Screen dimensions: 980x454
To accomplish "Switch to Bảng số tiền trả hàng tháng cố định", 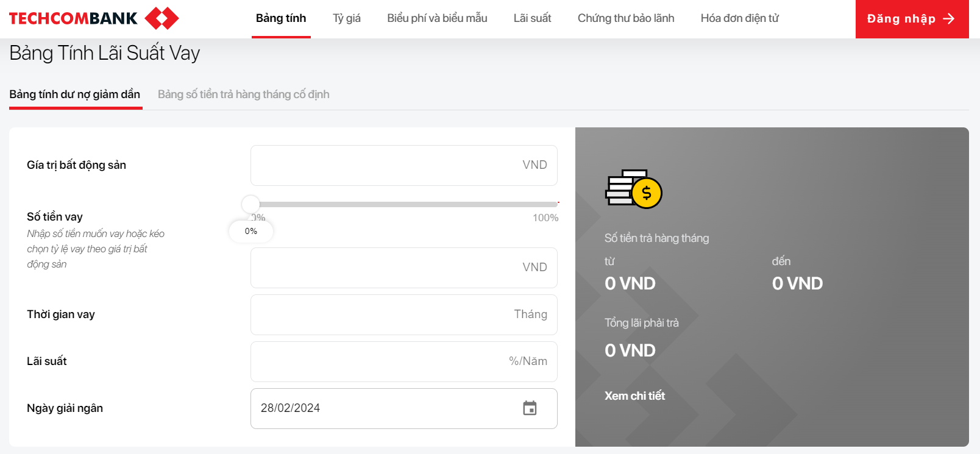I will [x=244, y=94].
